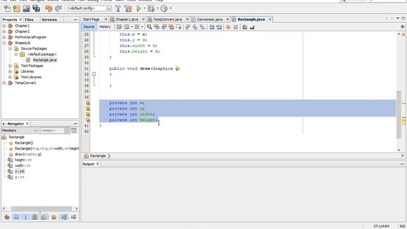
Task: Click the Debug Project toolbar icon
Action: pos(151,8)
